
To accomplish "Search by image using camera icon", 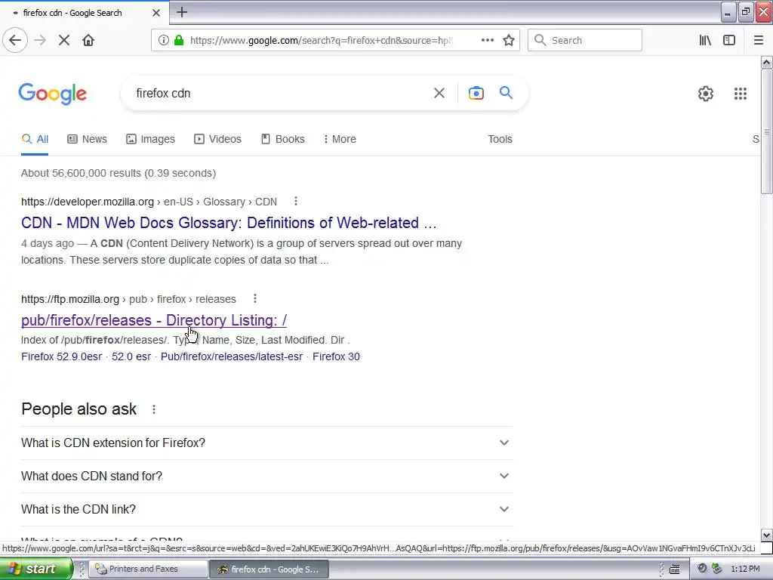I will pos(476,93).
